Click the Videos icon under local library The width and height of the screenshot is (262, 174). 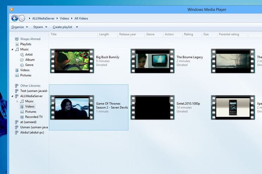(x=17, y=70)
